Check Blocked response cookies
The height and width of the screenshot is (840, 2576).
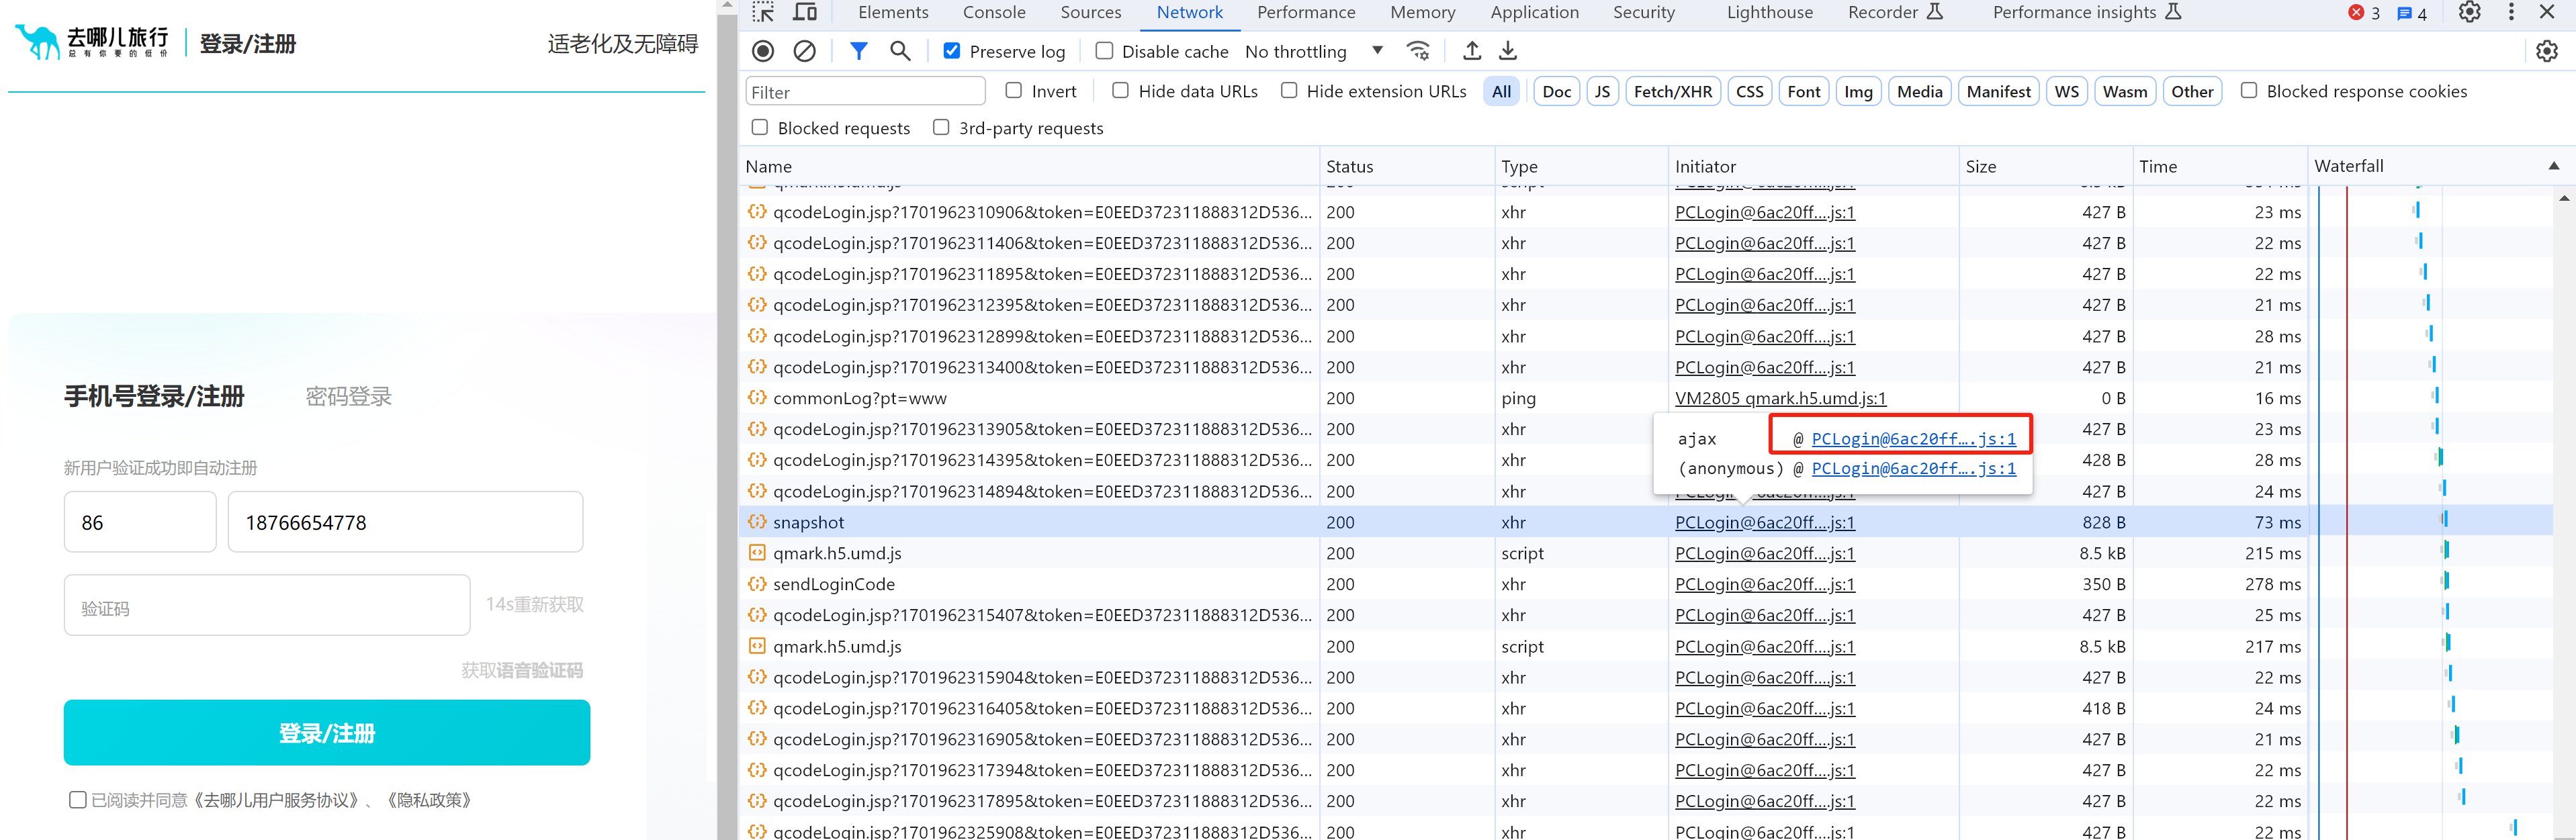click(2248, 91)
